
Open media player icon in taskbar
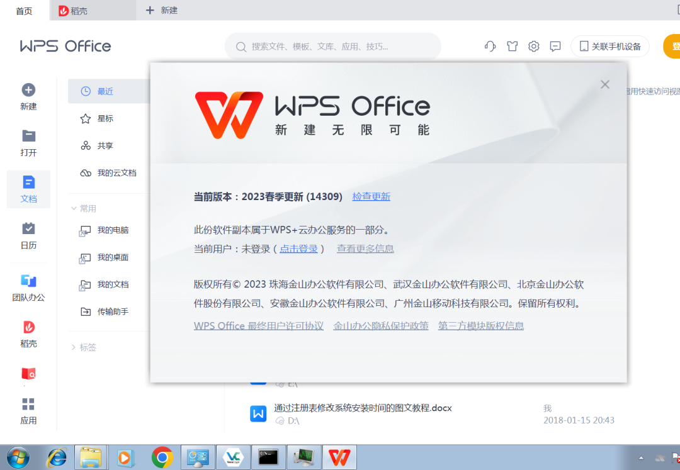click(x=125, y=457)
